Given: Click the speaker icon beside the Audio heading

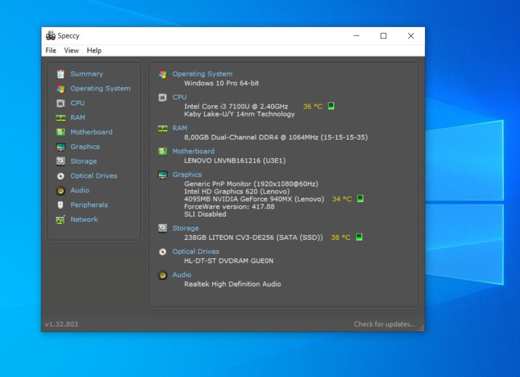Looking at the screenshot, I should (x=163, y=275).
